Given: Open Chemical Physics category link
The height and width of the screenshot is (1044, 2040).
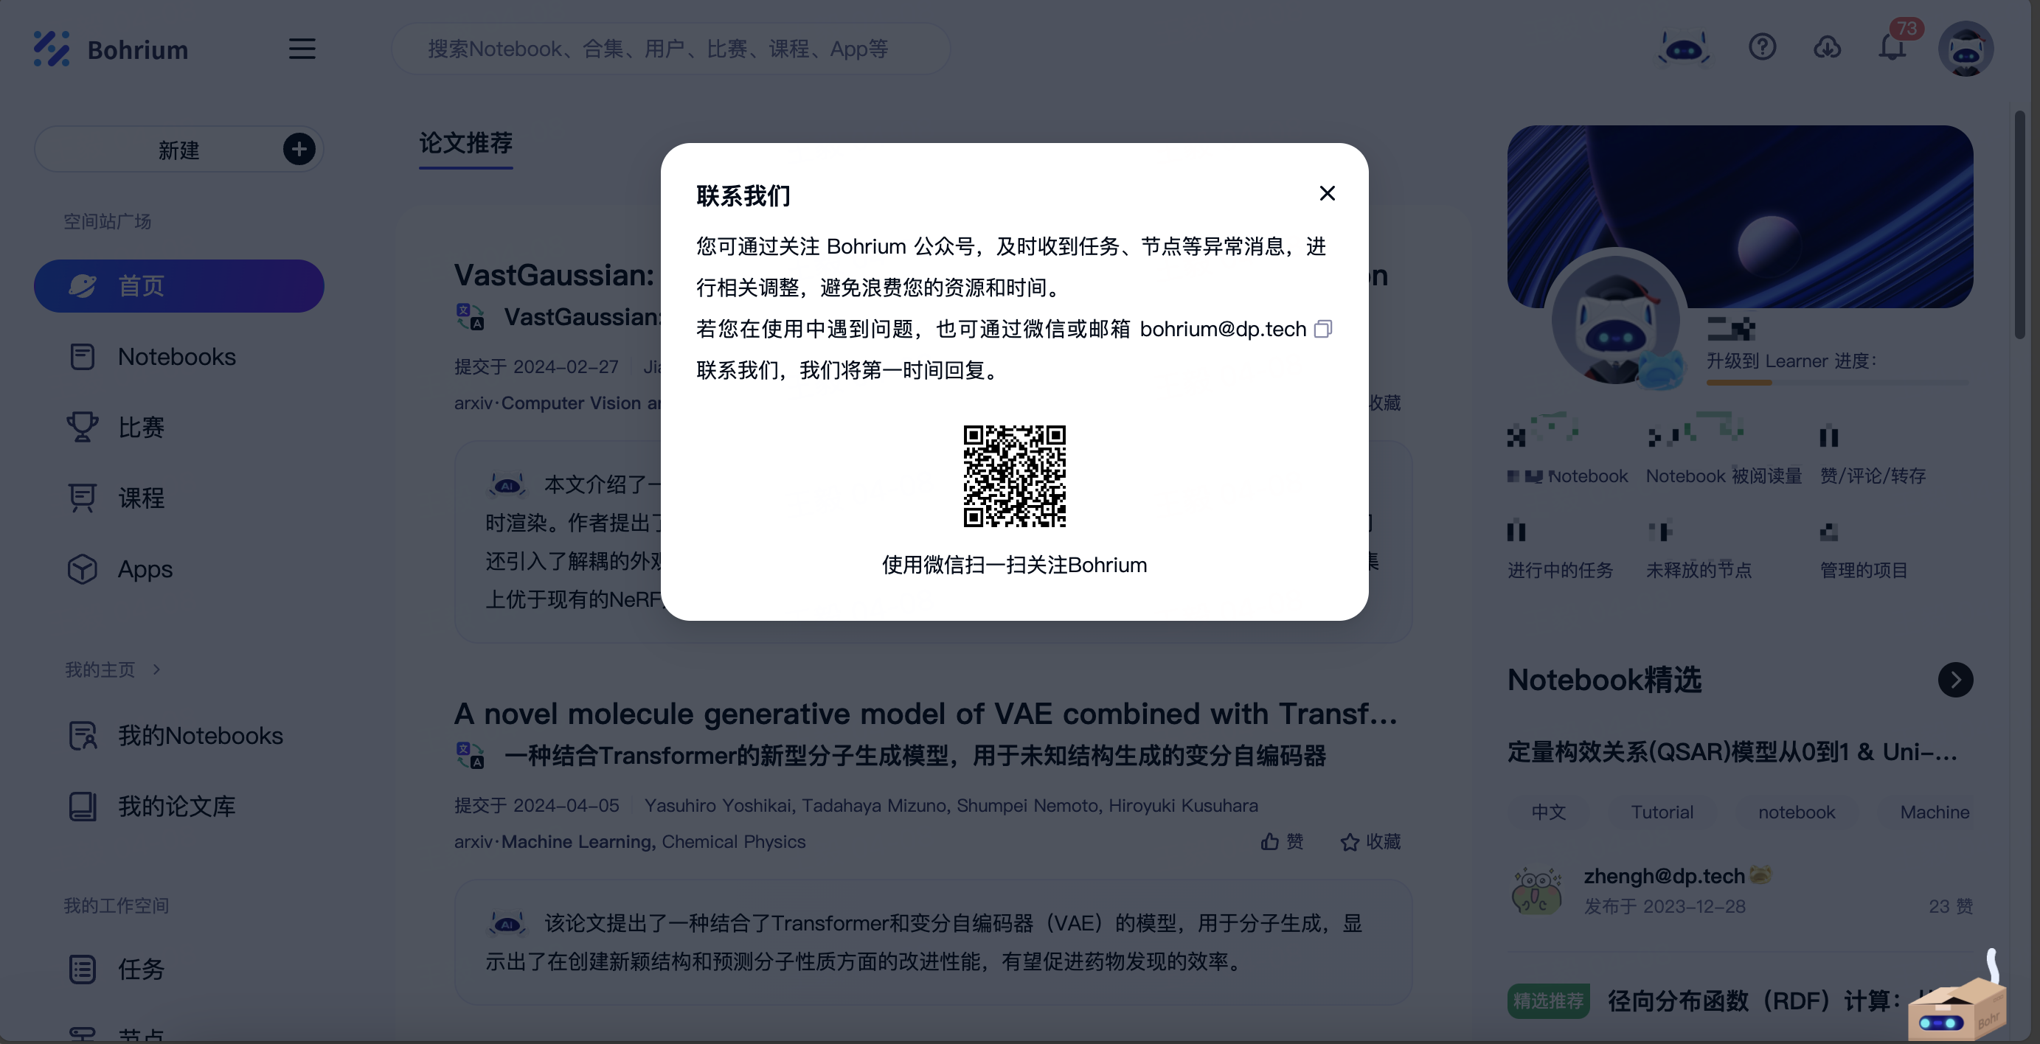Looking at the screenshot, I should click(x=733, y=841).
